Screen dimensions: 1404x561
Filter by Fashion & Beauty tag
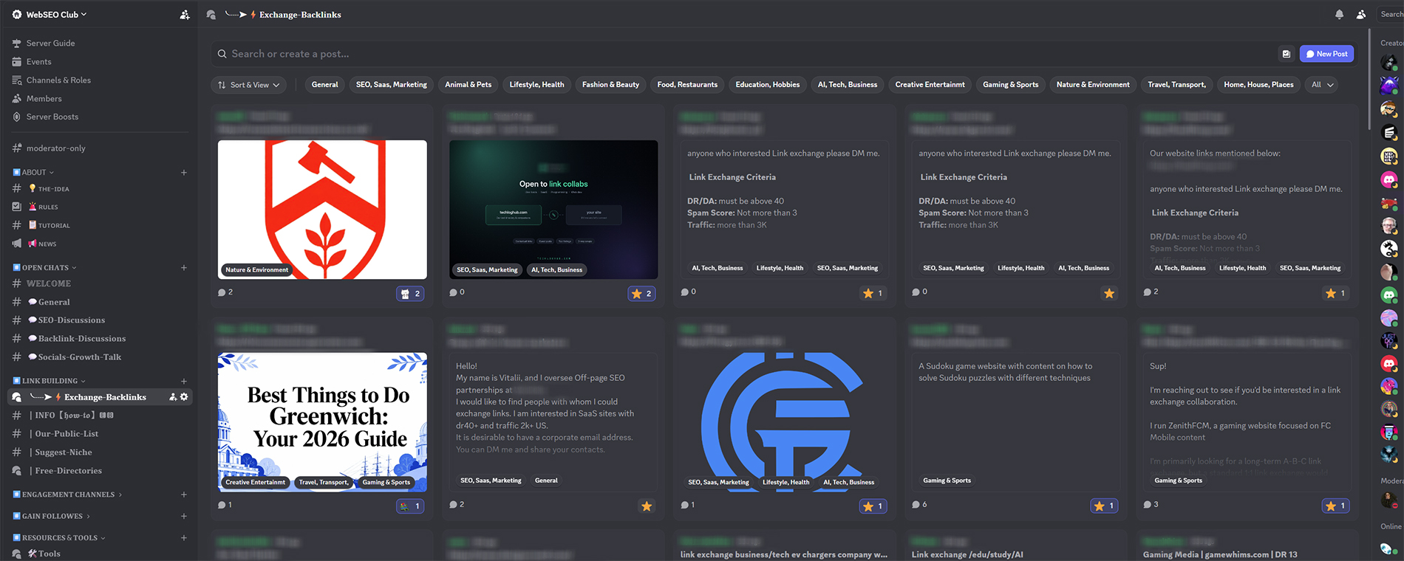(x=610, y=85)
